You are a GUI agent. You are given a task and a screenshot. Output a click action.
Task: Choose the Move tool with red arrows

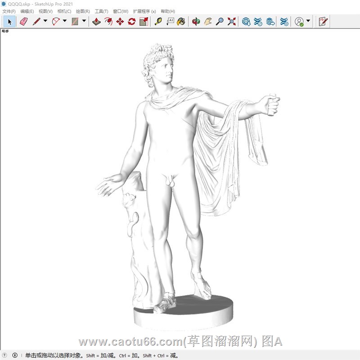pos(120,21)
